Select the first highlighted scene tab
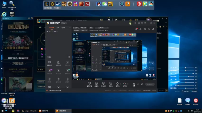 (52, 28)
